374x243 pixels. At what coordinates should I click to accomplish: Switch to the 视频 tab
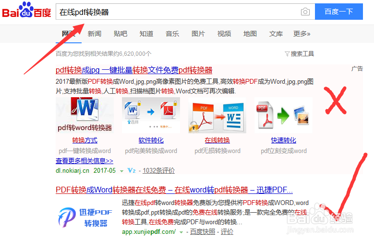click(x=224, y=34)
